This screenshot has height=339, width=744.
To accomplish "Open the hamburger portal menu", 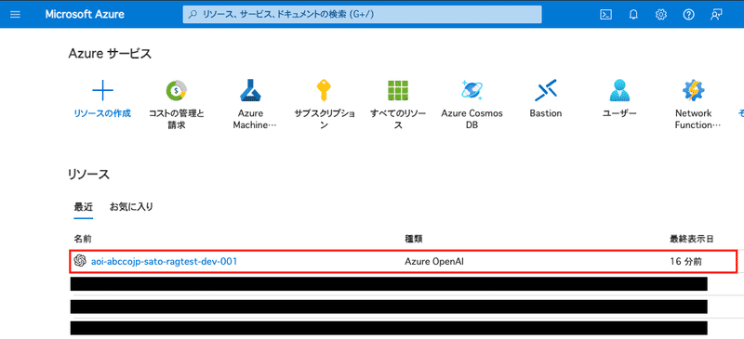I will click(15, 14).
